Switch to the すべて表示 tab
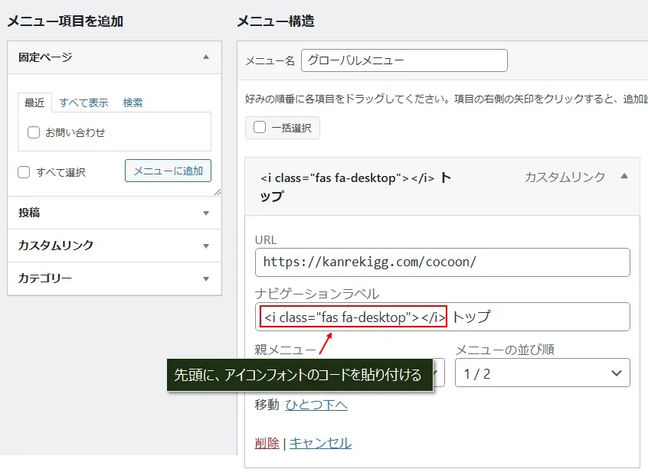The height and width of the screenshot is (472, 648). coord(83,103)
